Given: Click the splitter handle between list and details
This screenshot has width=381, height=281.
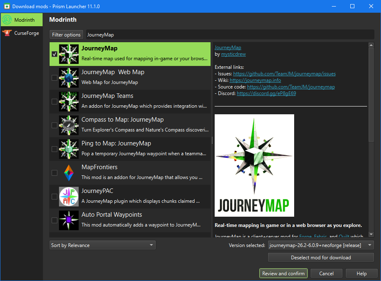Looking at the screenshot, I should click(212, 140).
